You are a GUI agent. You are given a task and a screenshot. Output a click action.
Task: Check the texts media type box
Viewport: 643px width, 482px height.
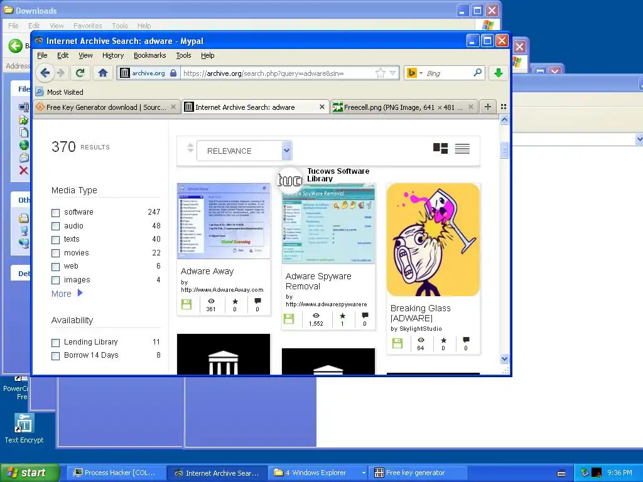coord(55,240)
